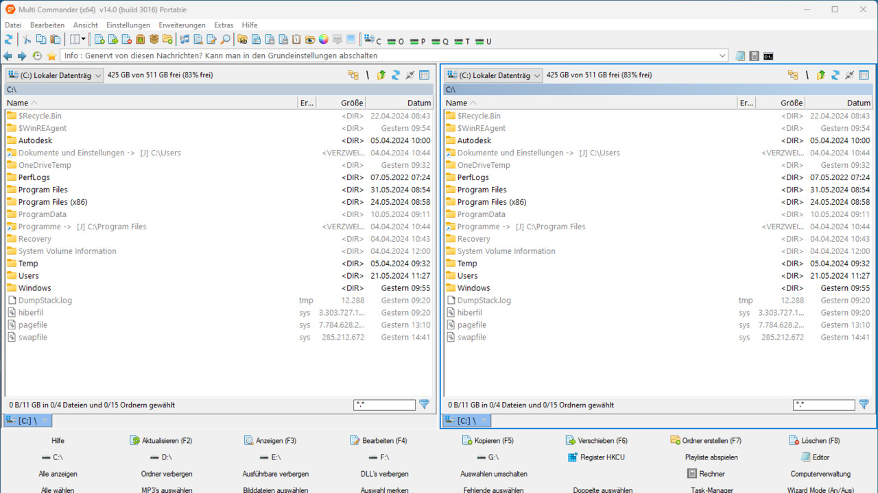Click right panel's folder tree icon

point(793,75)
